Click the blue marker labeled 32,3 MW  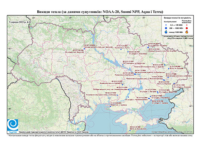tap(174, 83)
